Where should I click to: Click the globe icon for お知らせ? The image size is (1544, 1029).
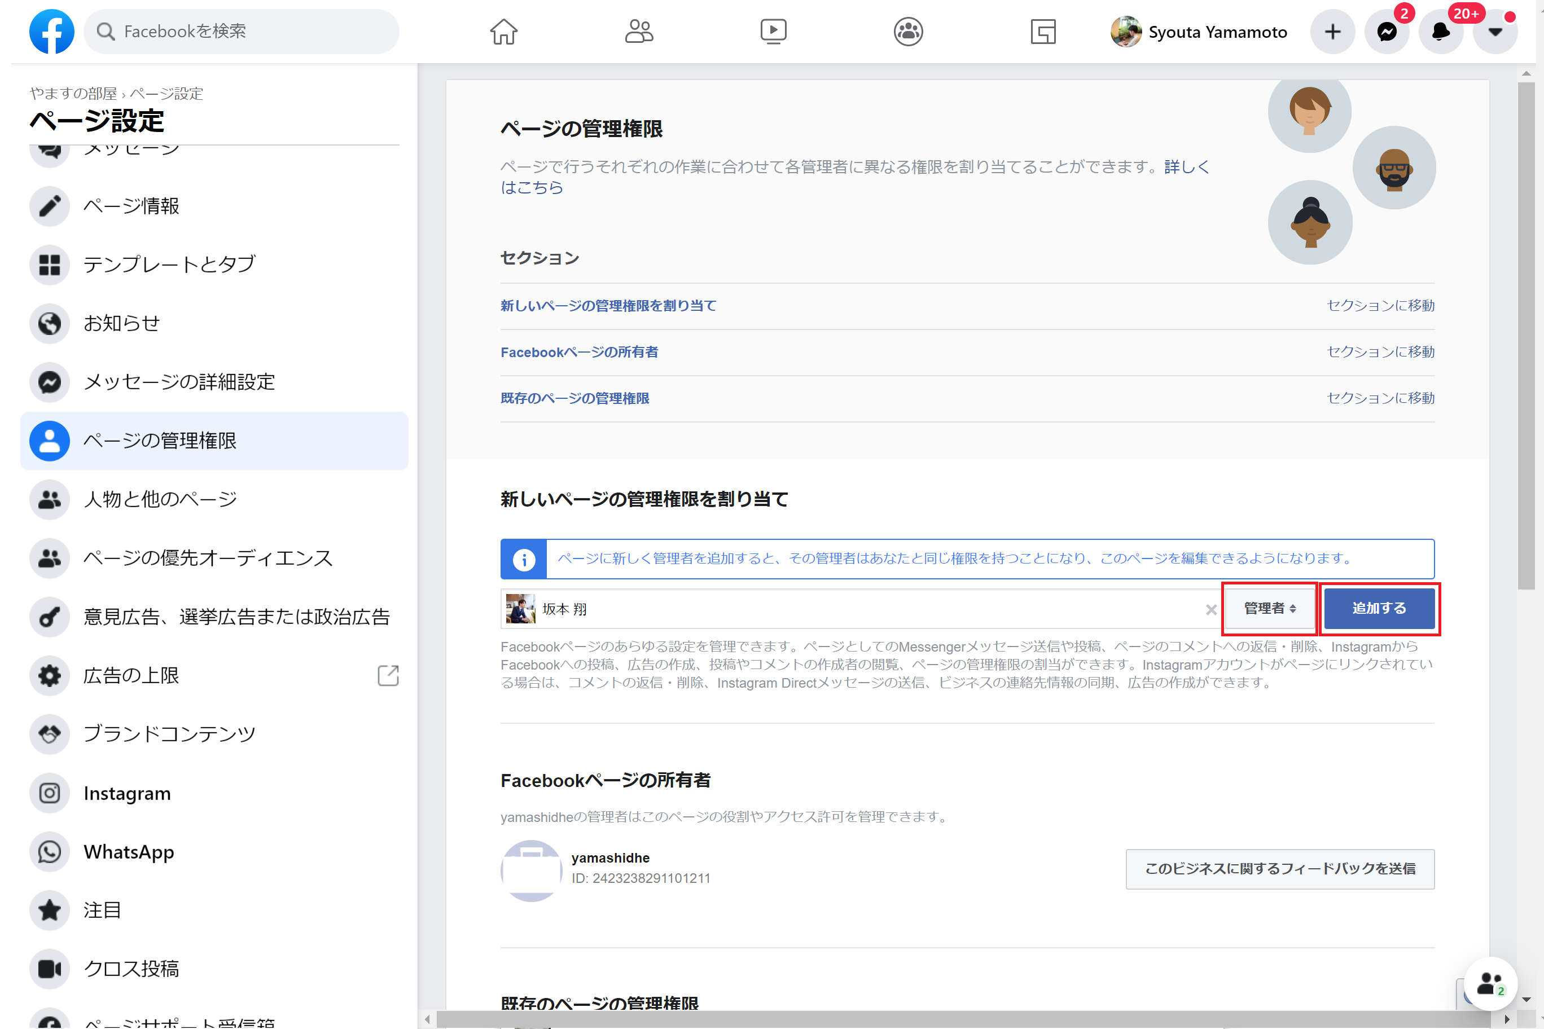[49, 323]
